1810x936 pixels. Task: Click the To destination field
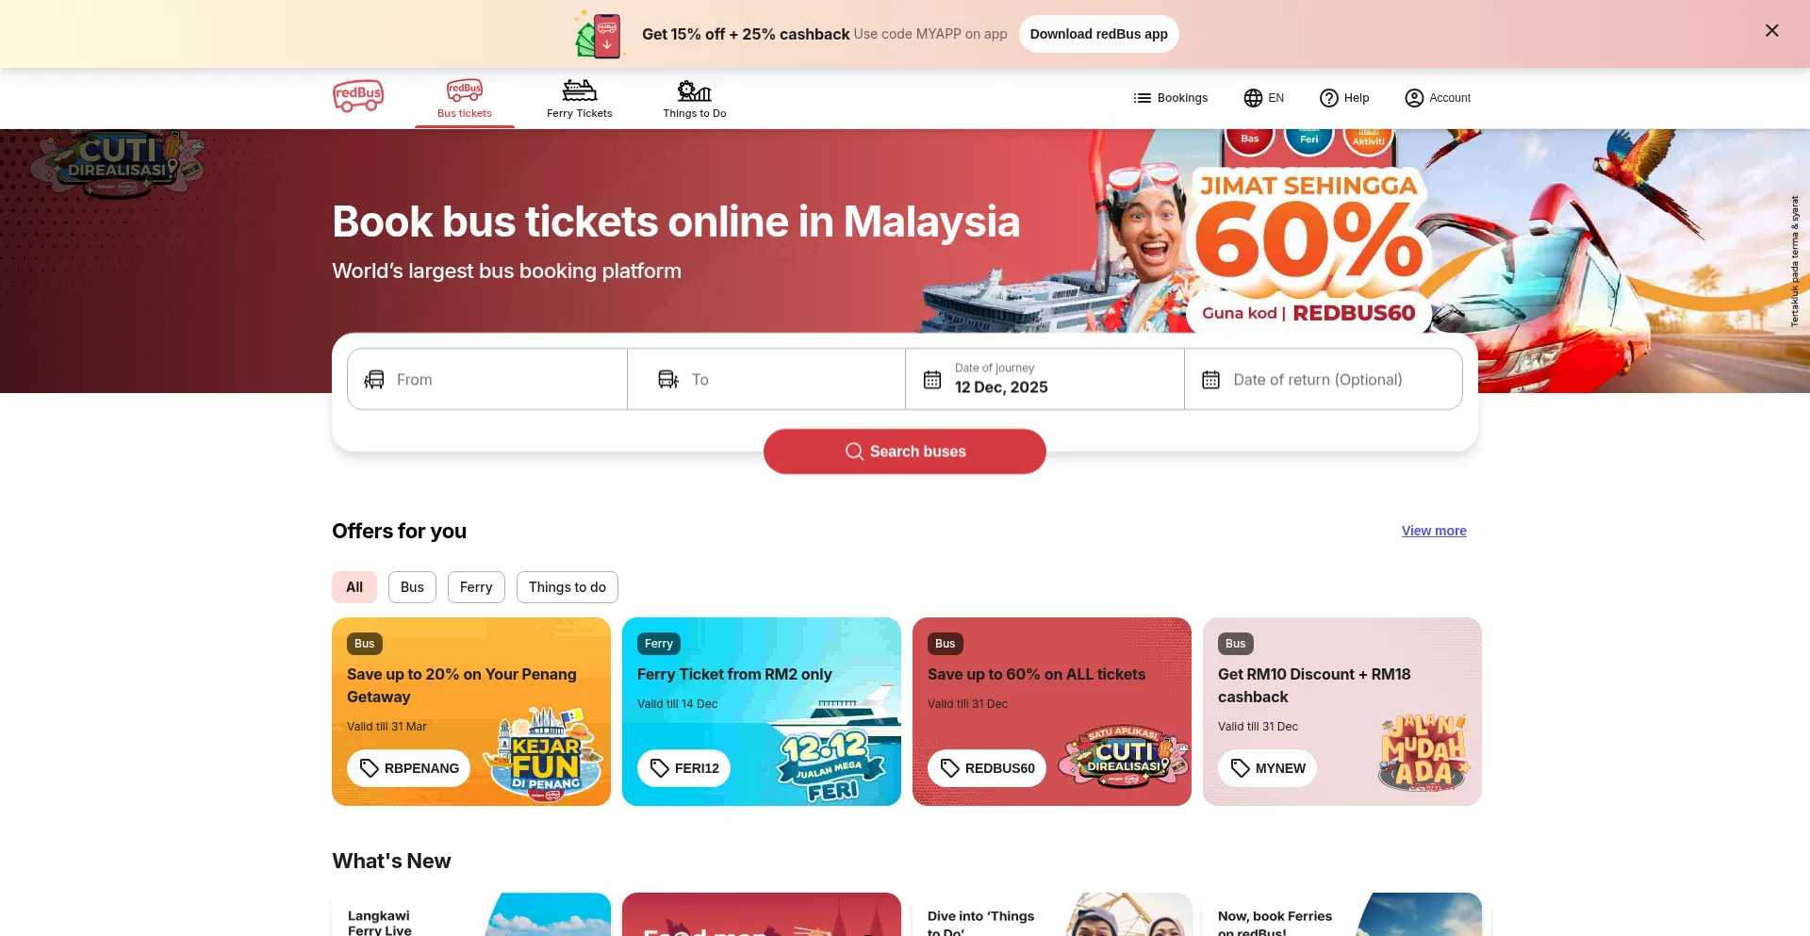pos(766,379)
